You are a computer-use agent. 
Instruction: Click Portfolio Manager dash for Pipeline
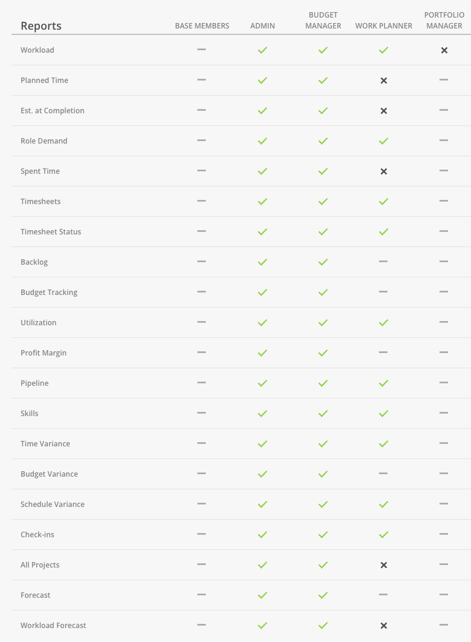[x=444, y=382]
